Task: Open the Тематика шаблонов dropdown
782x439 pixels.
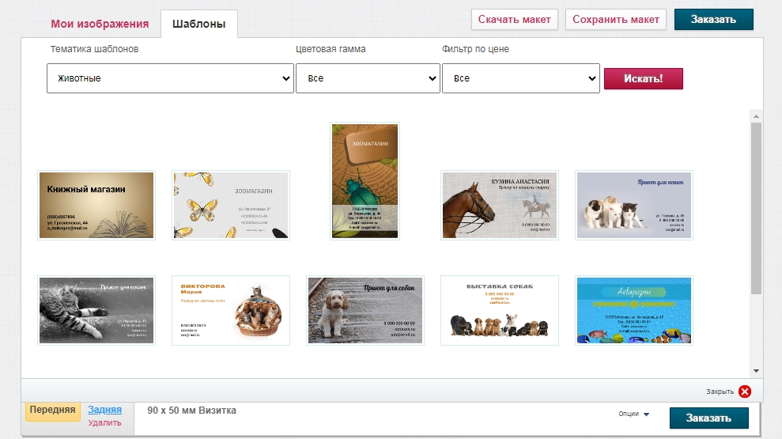Action: (x=171, y=78)
